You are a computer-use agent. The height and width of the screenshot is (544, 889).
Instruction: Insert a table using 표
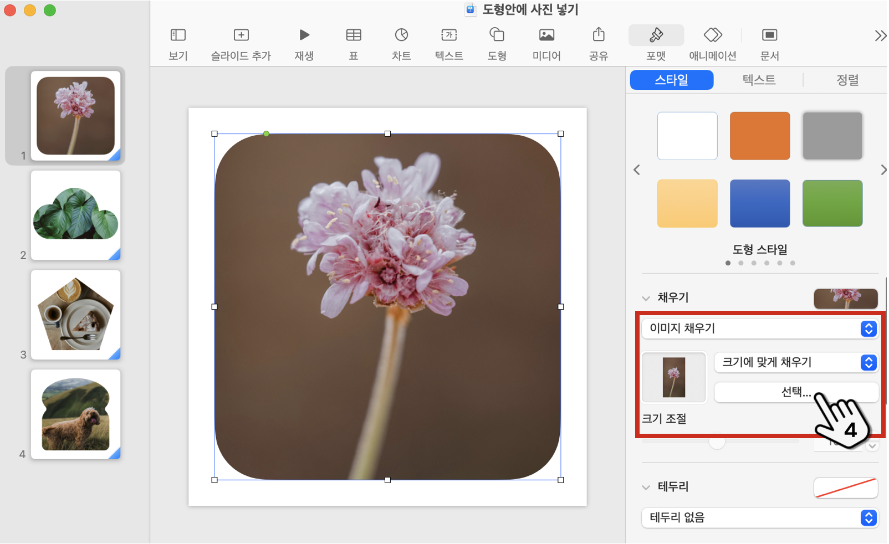pos(354,35)
